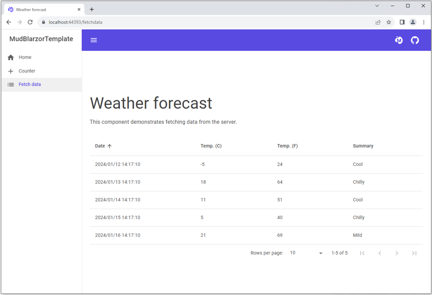Click the Home house icon in sidebar

point(11,58)
